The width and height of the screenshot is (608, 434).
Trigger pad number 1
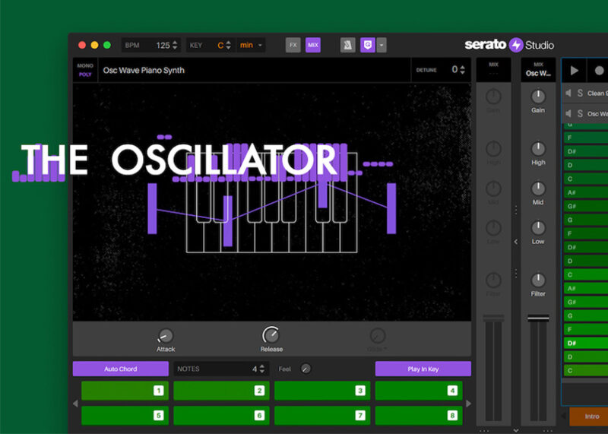[125, 391]
